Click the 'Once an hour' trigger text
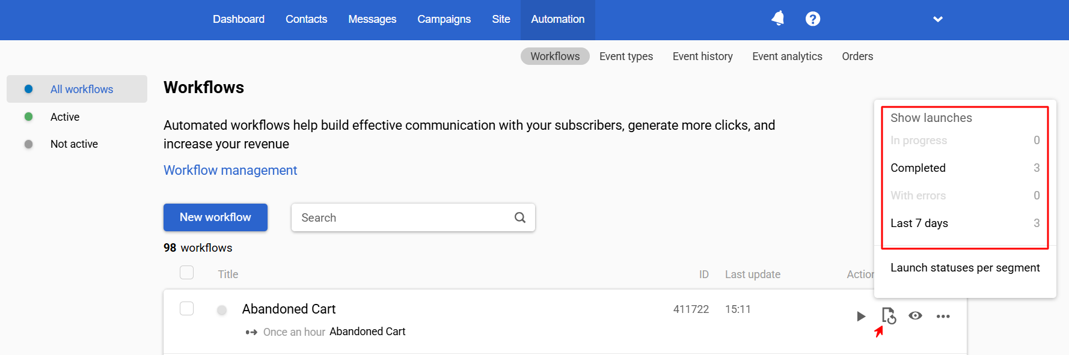 coord(294,332)
